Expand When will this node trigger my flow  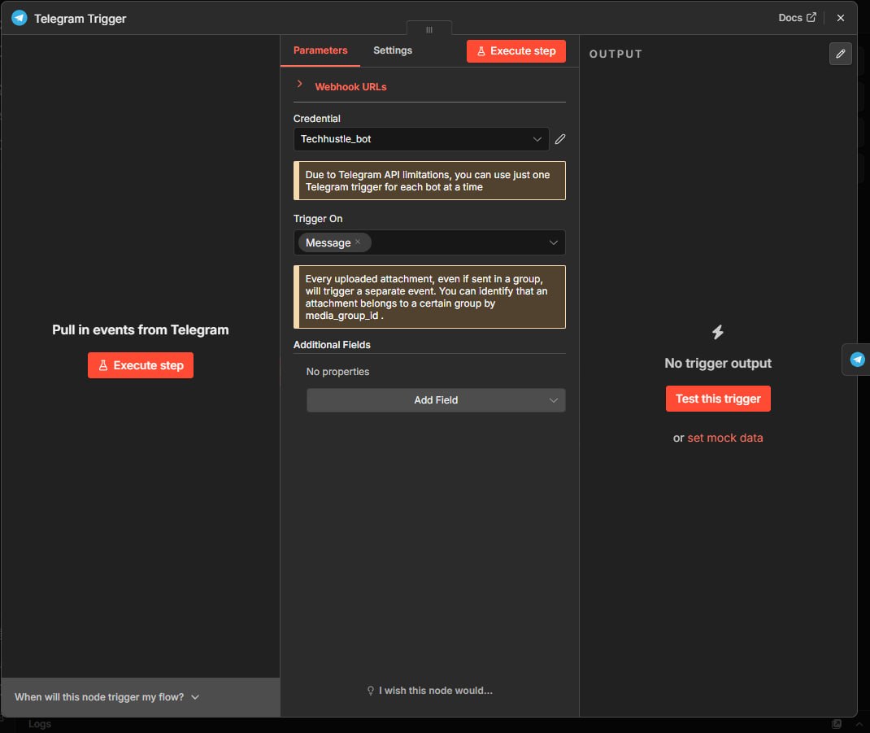107,697
